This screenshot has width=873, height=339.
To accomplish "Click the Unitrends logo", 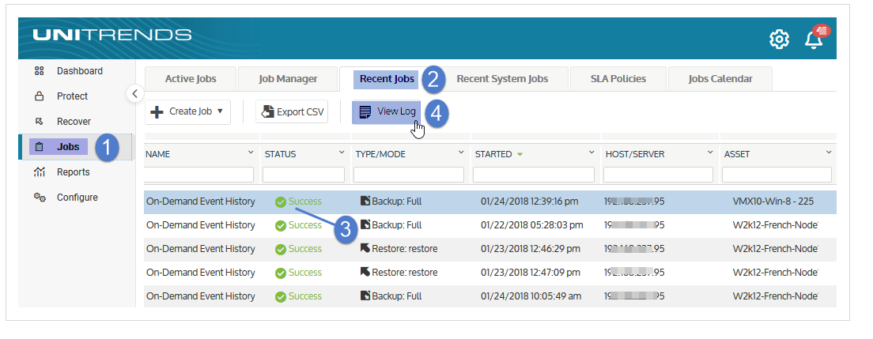I will [x=112, y=35].
